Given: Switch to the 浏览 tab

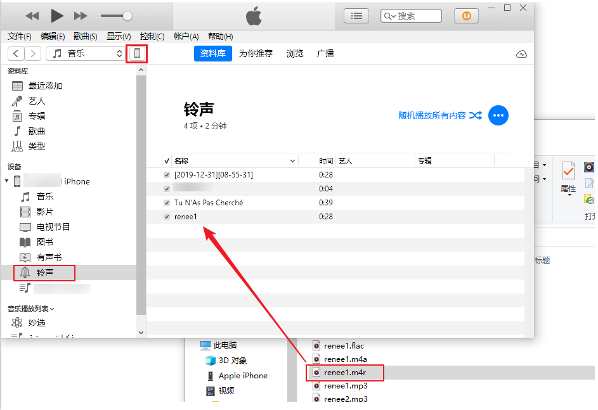Looking at the screenshot, I should [295, 54].
